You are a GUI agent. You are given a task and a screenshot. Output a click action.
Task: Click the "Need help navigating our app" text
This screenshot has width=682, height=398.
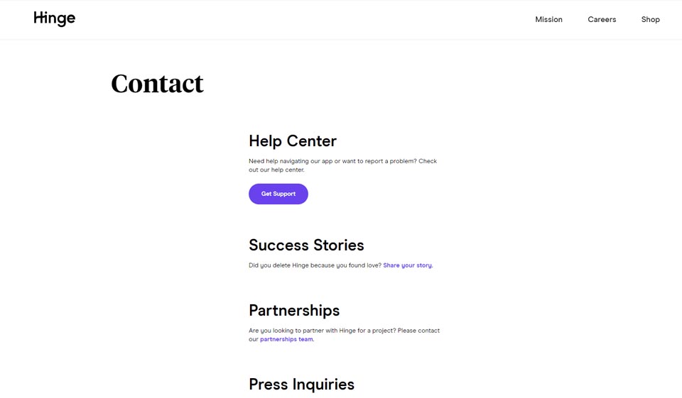click(x=291, y=161)
